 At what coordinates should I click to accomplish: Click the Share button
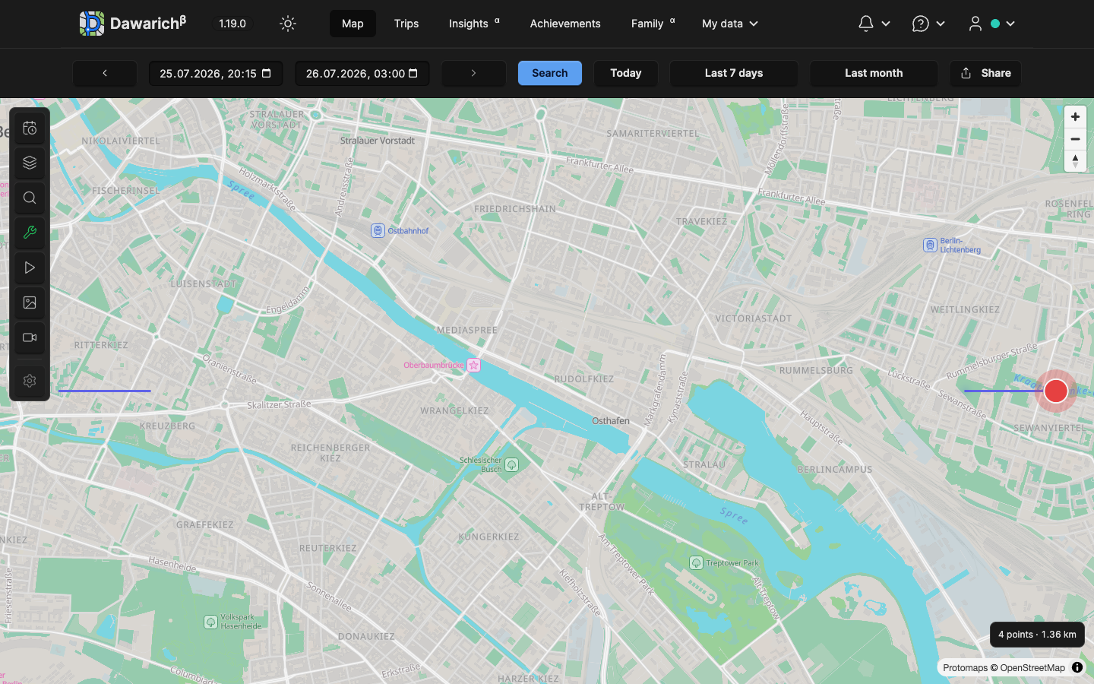pos(985,73)
